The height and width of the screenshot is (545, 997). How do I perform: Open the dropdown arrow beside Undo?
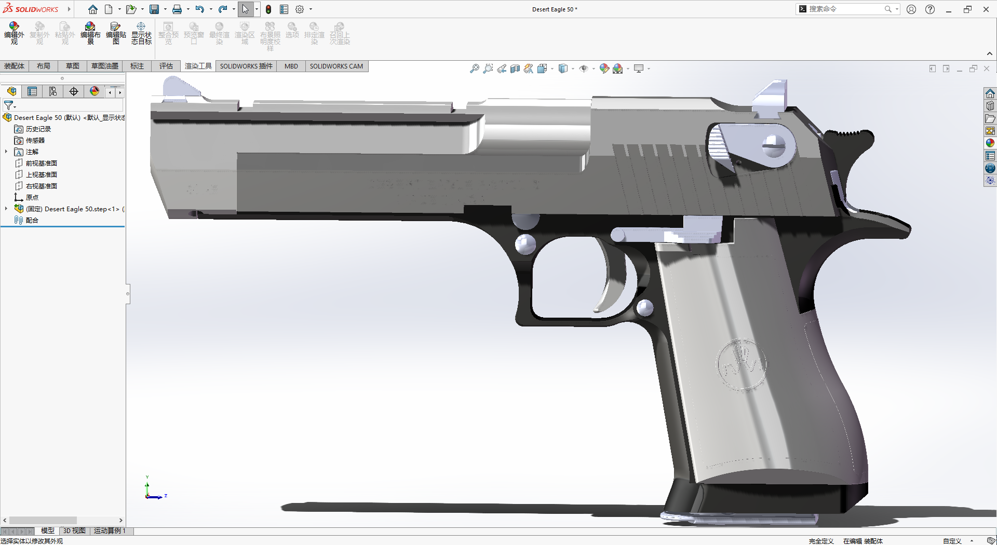click(x=211, y=9)
